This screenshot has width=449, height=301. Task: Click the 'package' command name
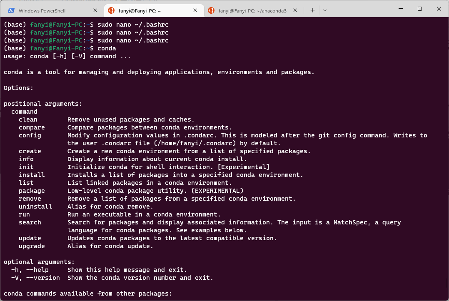tap(32, 191)
